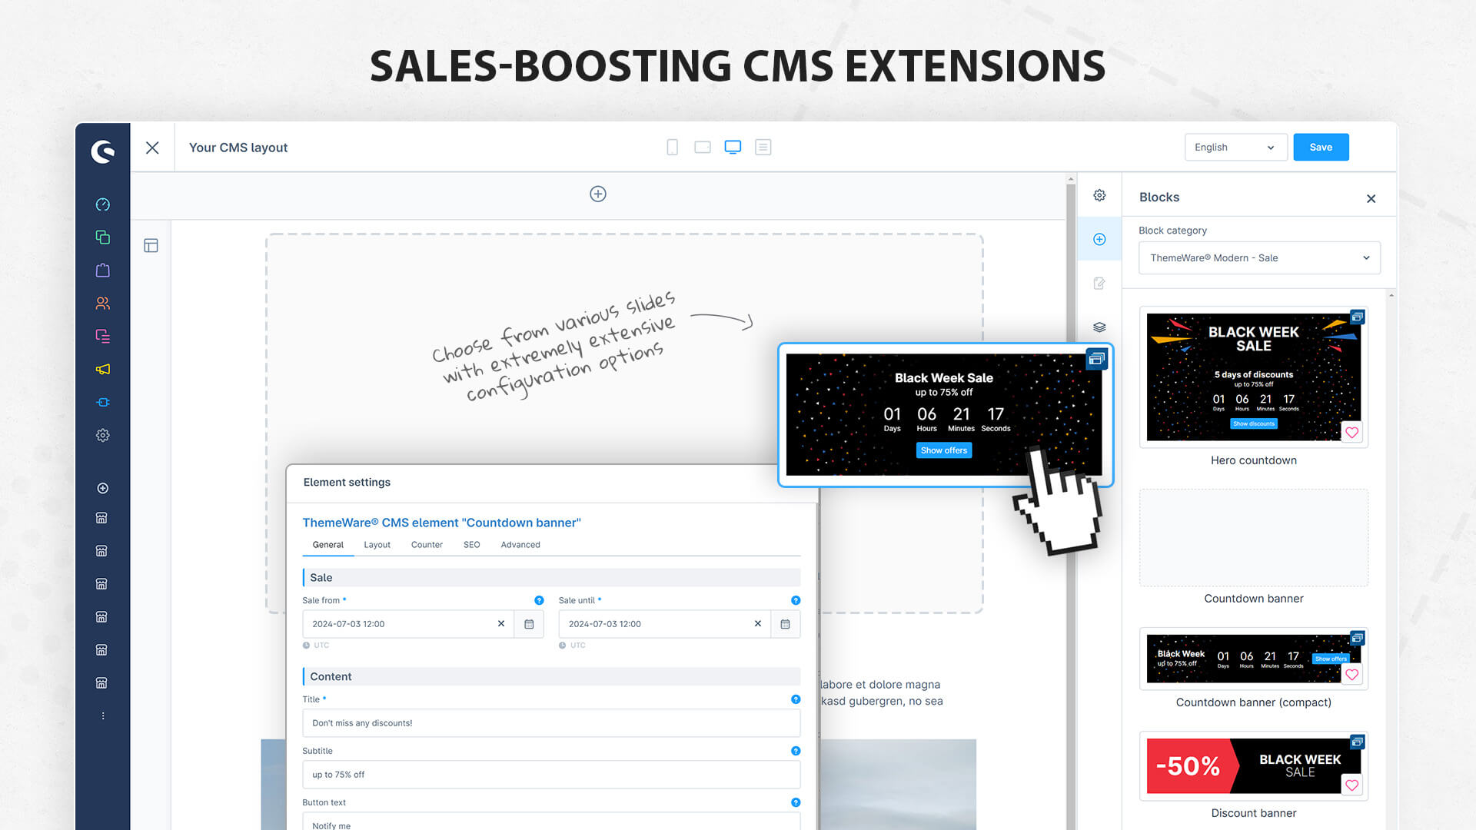Toggle mobile viewport preview icon
Image resolution: width=1476 pixels, height=830 pixels.
[x=671, y=147]
